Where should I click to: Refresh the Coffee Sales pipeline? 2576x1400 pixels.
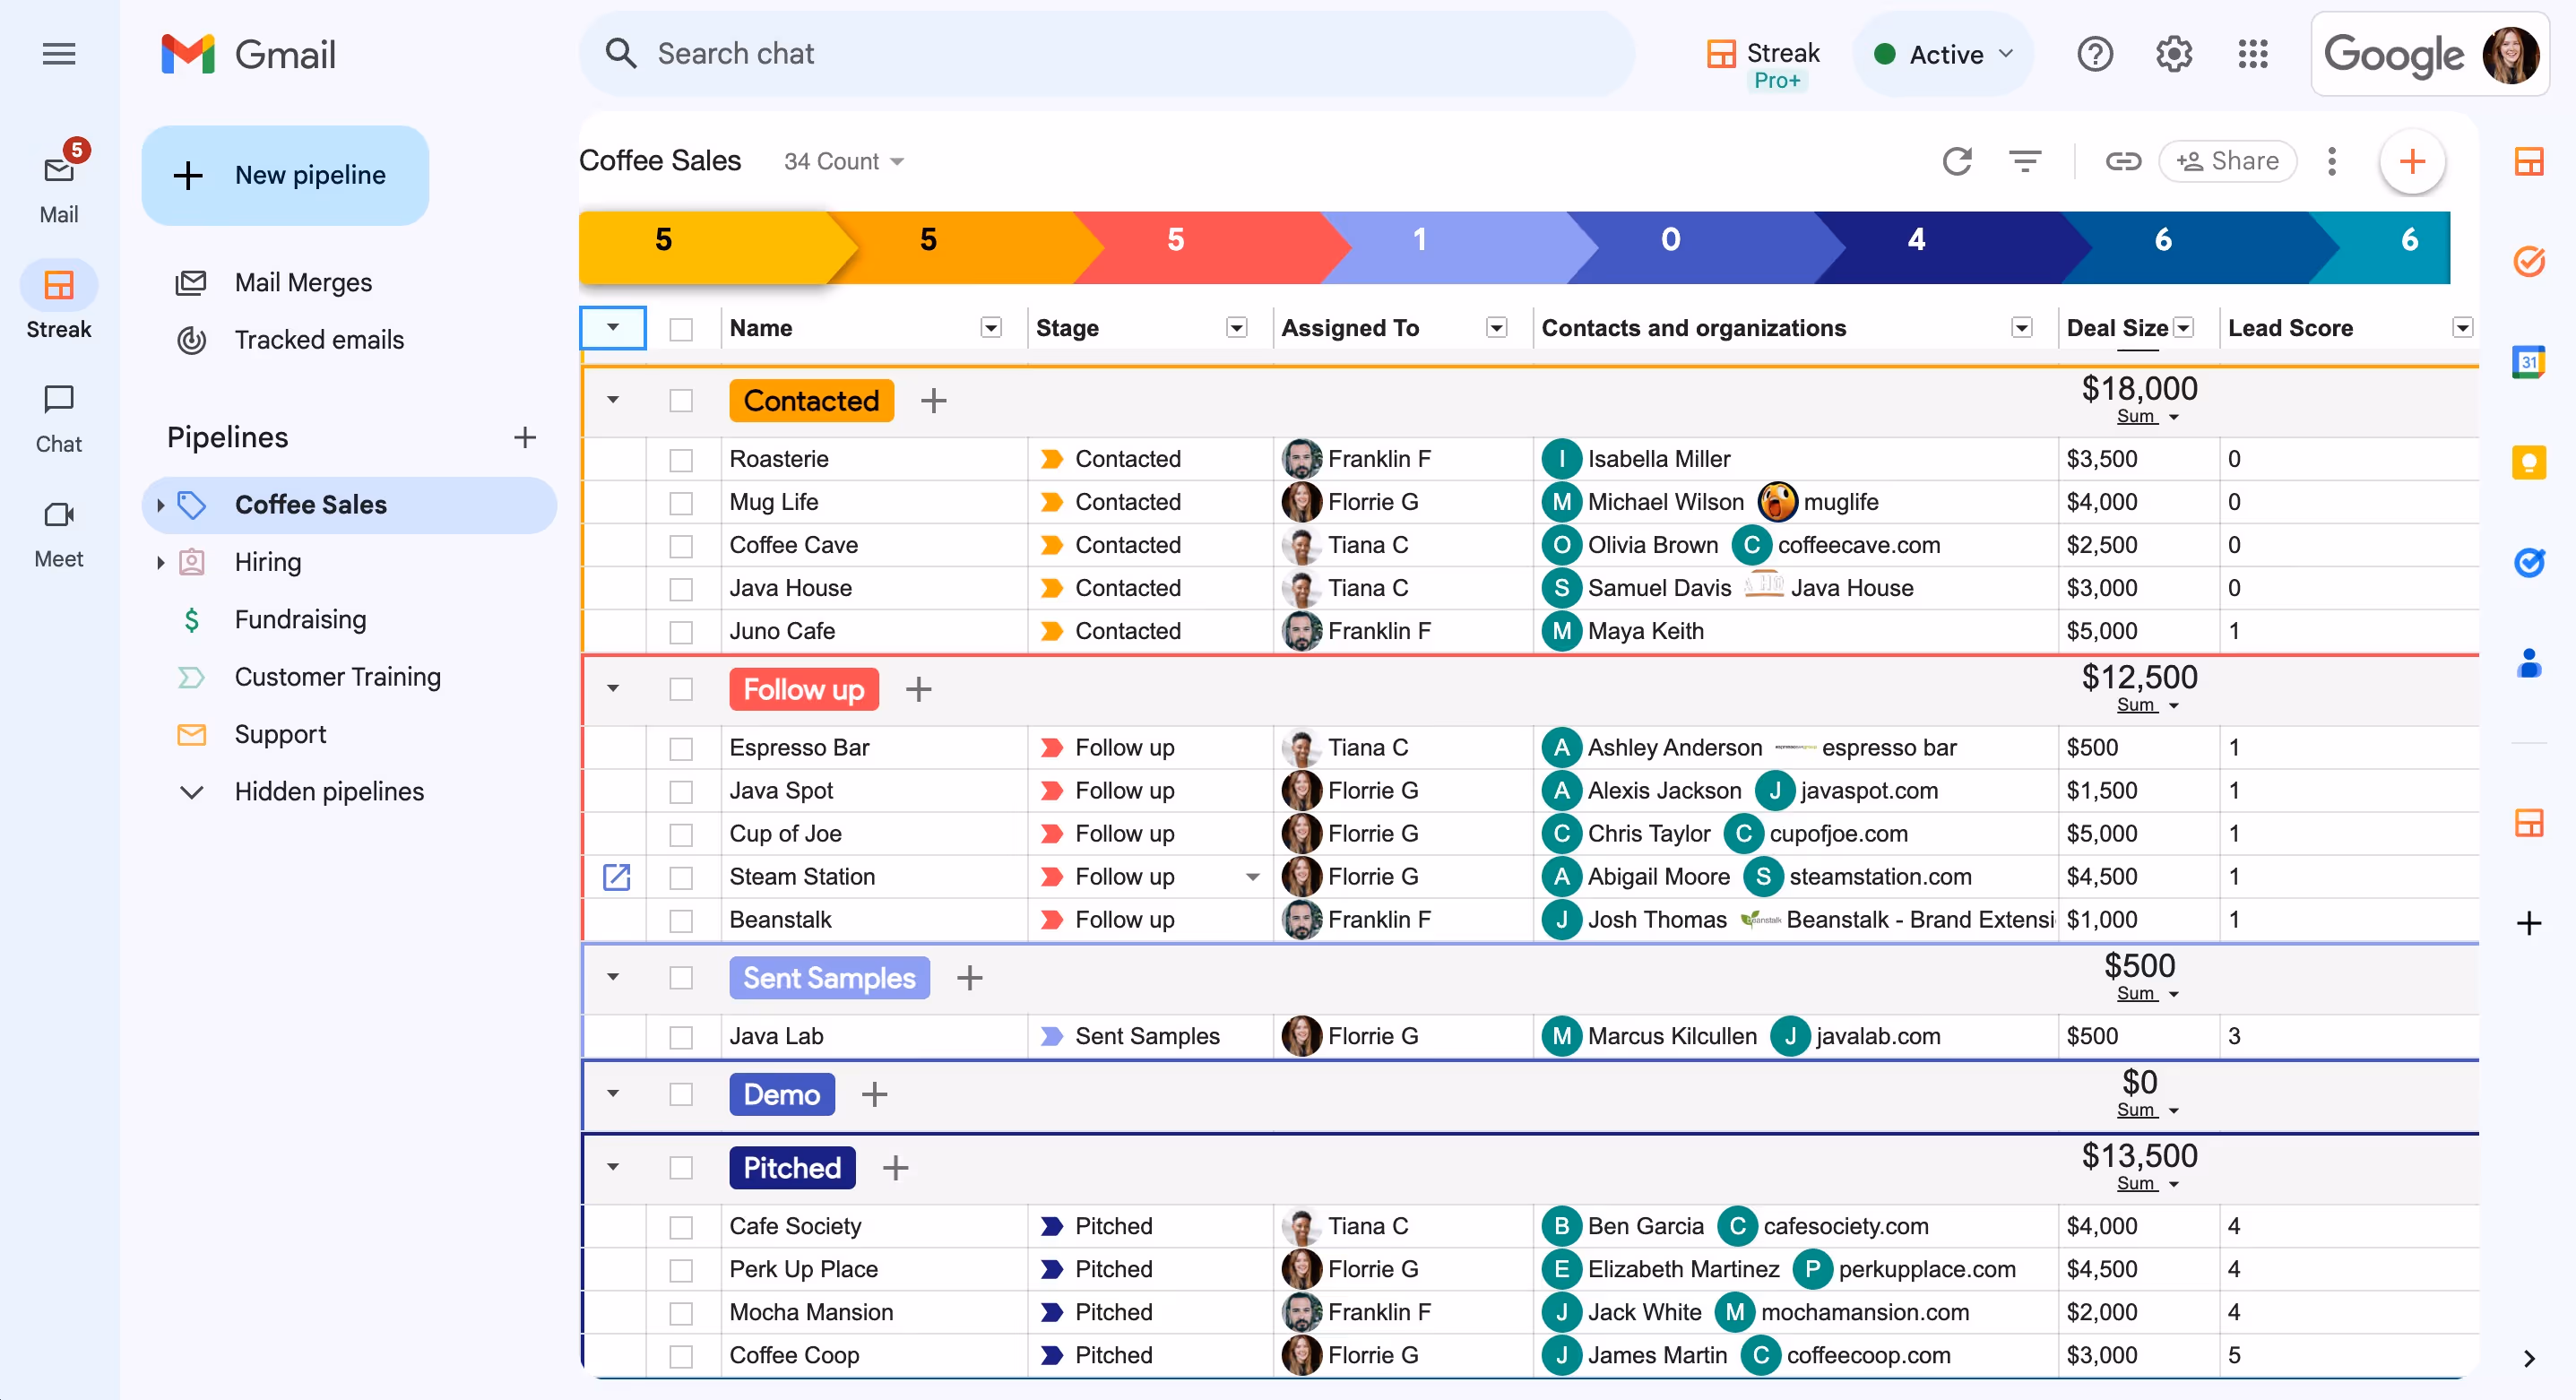click(1958, 161)
